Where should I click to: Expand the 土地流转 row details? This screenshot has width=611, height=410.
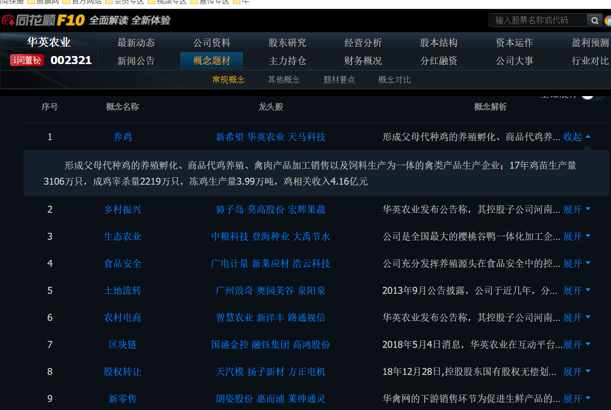pyautogui.click(x=577, y=290)
